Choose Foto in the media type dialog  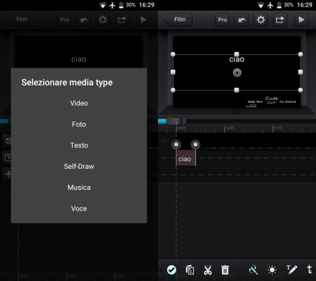(x=79, y=124)
